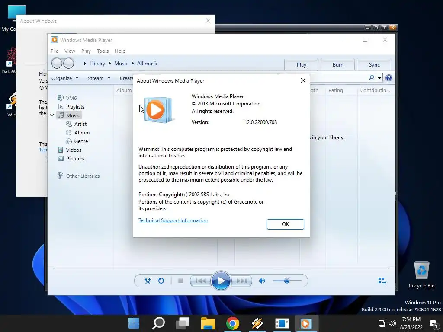This screenshot has height=332, width=443.
Task: Select Pictures in the navigation pane
Action: tap(71, 159)
